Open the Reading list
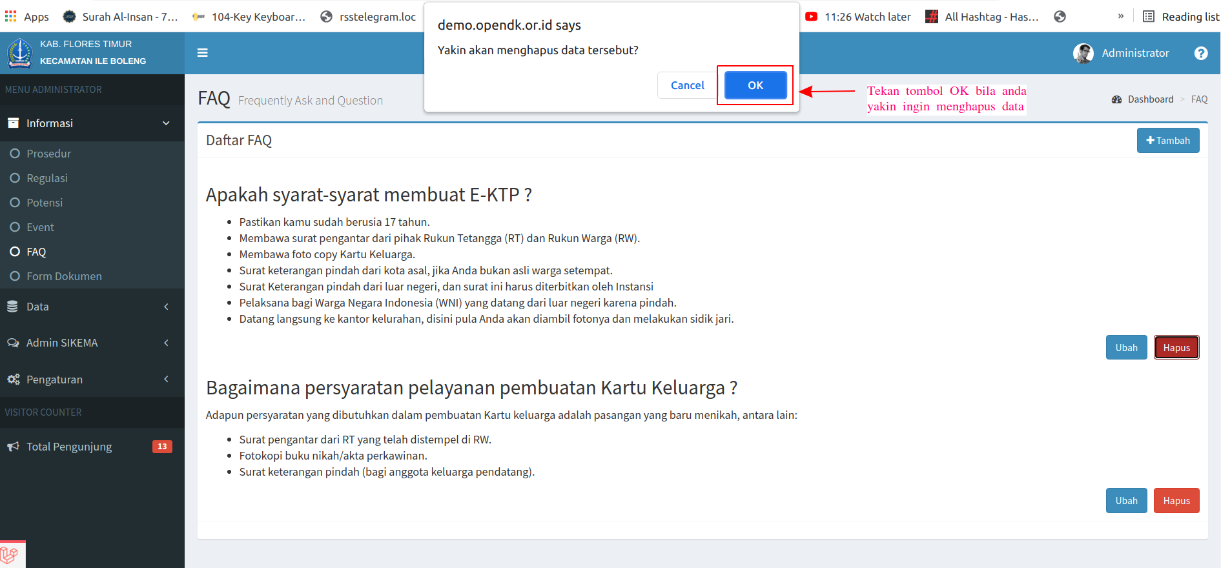 pos(1181,17)
